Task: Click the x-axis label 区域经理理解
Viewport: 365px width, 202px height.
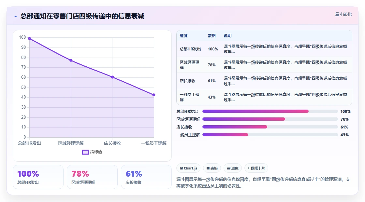Action: (71, 143)
